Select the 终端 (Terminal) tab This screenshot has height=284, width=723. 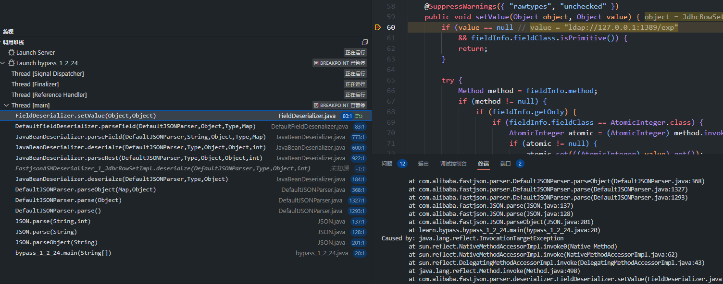tap(483, 164)
